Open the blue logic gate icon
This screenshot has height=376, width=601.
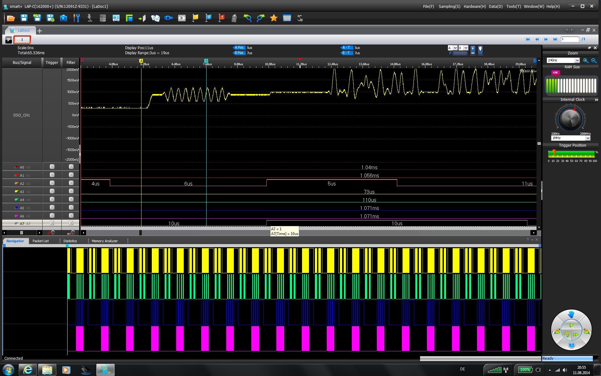tap(169, 18)
